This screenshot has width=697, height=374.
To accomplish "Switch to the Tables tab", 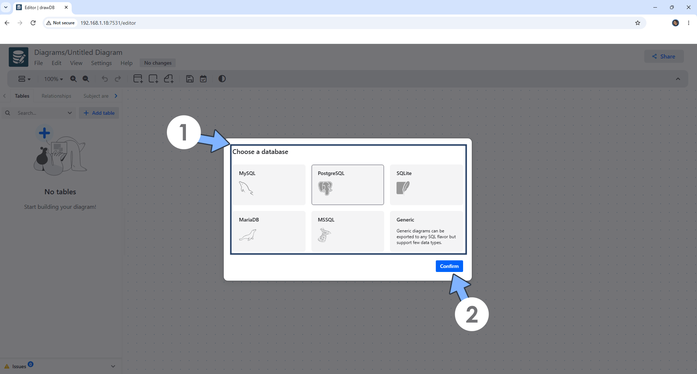I will [x=22, y=96].
